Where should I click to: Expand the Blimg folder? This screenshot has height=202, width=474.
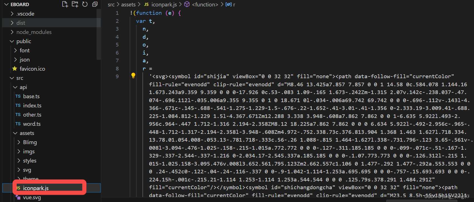(19, 142)
